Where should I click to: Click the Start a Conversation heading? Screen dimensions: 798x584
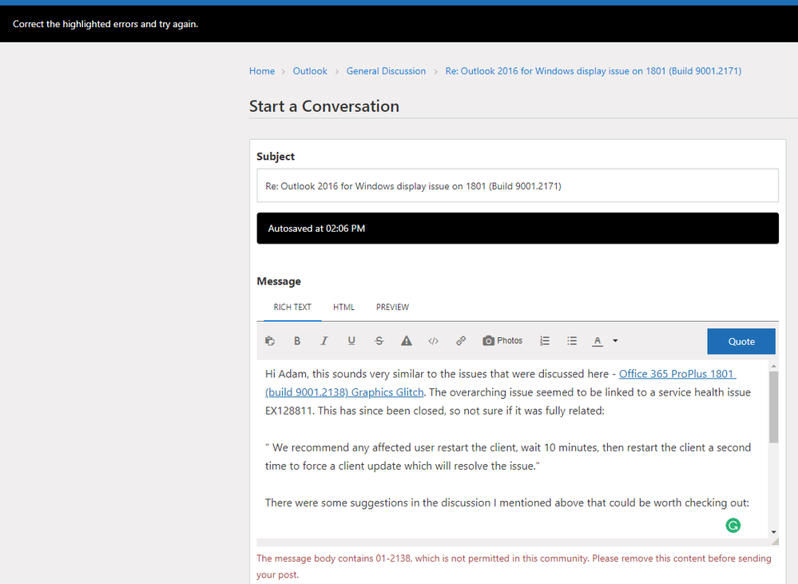tap(324, 106)
